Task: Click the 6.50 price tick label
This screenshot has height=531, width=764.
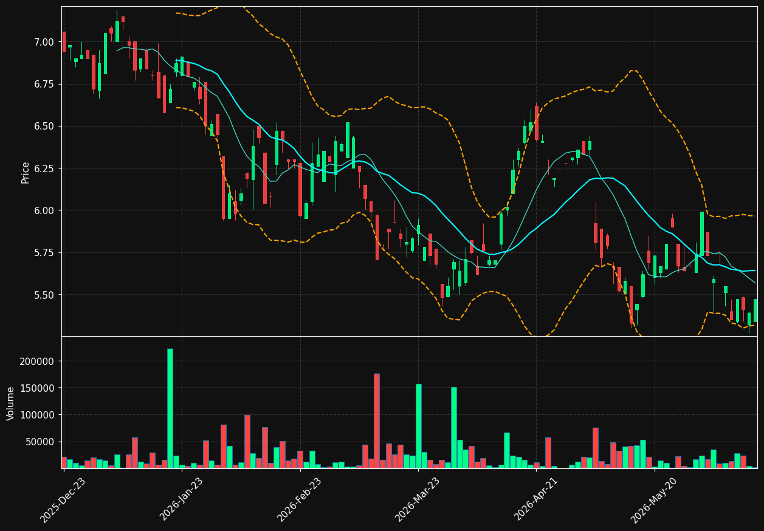Action: (x=45, y=127)
